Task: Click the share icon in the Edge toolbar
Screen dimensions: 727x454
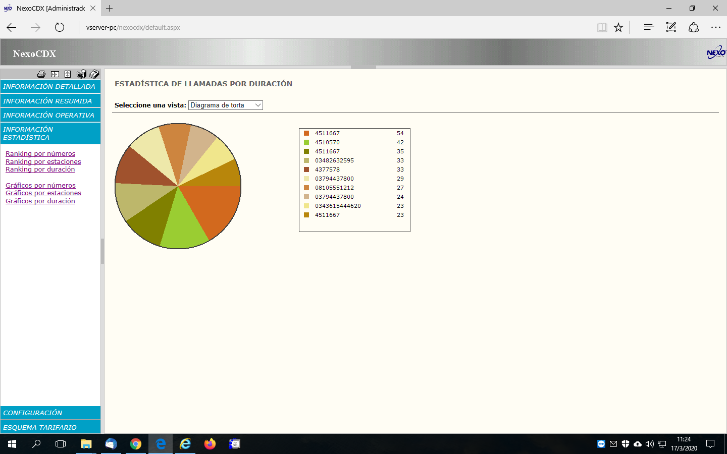Action: pos(694,27)
